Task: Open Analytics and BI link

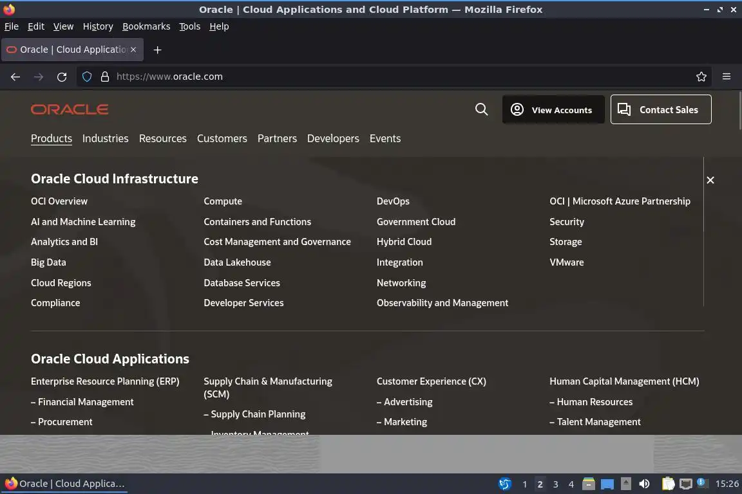Action: (x=64, y=242)
